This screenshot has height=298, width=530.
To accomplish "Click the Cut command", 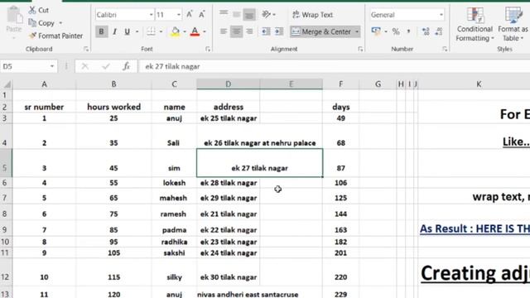I will pyautogui.click(x=39, y=10).
